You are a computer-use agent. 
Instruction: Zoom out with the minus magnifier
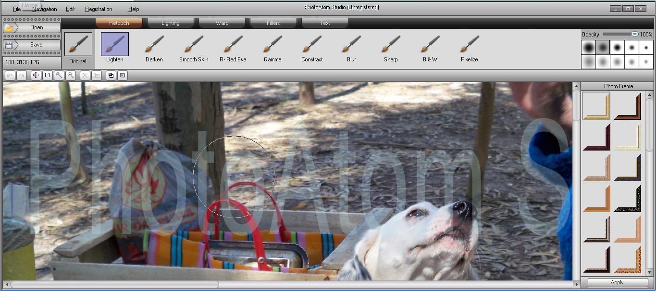pyautogui.click(x=71, y=75)
